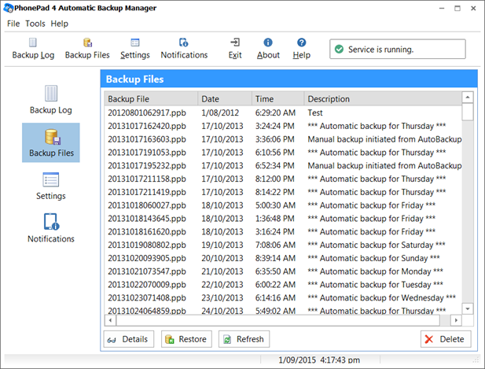Select backup file 20131017211419.ppb
Viewport: 485px width, 369px height.
tap(147, 192)
